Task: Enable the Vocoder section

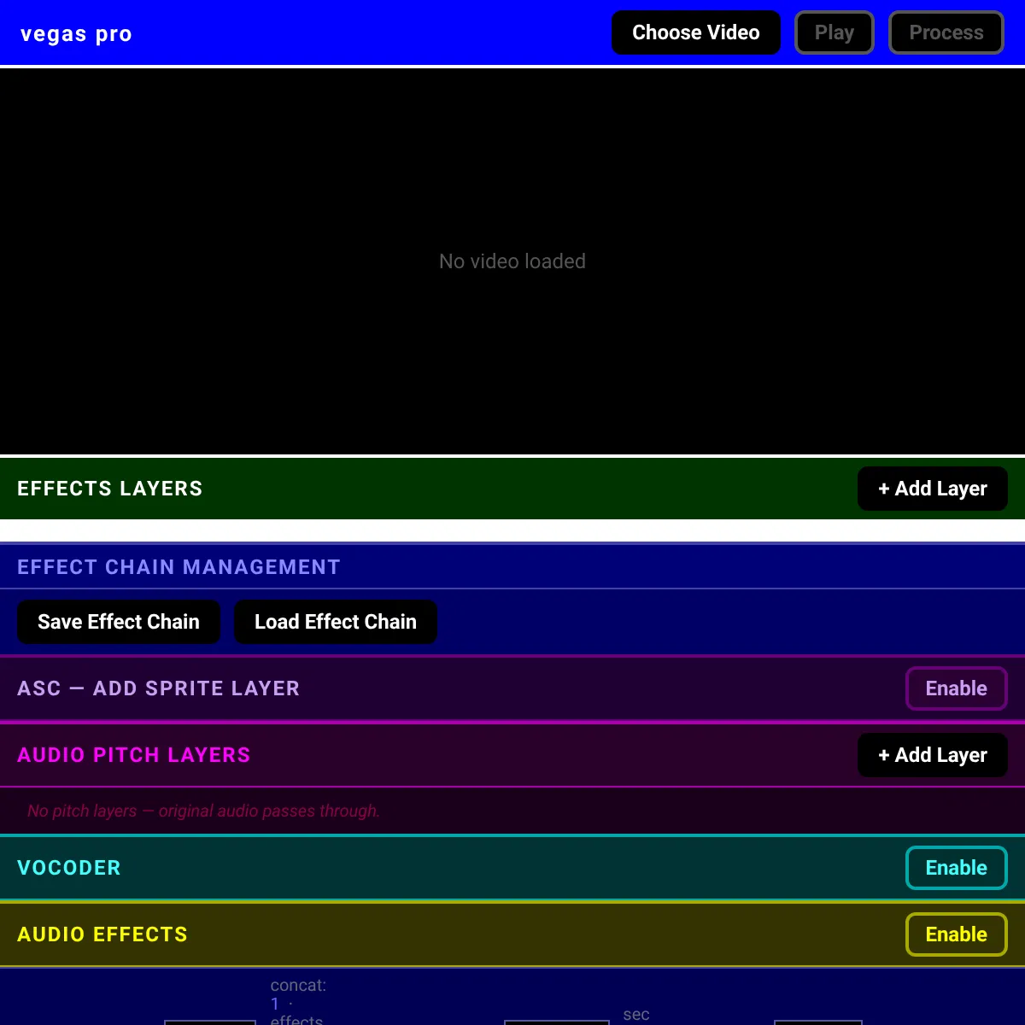Action: point(957,868)
